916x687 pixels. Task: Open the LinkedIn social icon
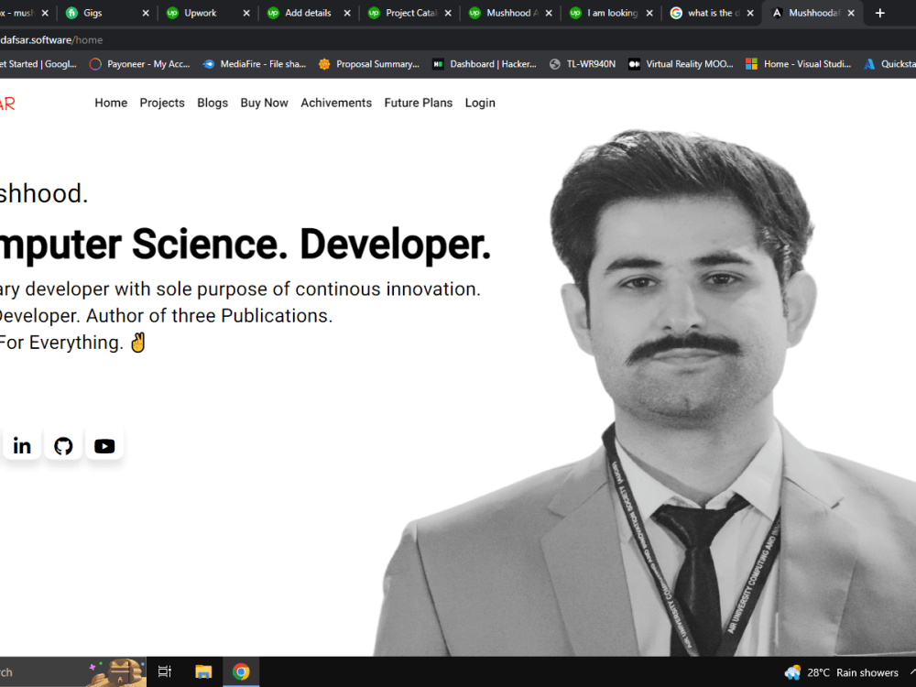[x=22, y=446]
